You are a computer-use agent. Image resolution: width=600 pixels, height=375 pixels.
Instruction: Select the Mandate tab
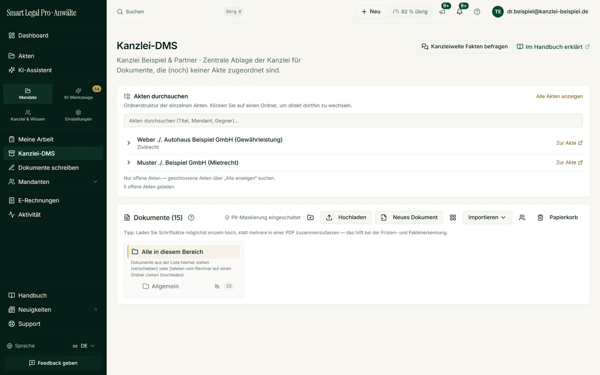coord(28,94)
